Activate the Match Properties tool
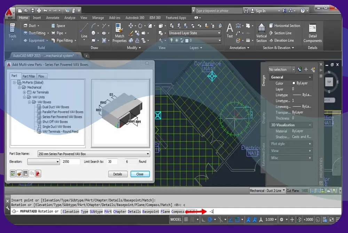The height and width of the screenshot is (233, 348). [x=119, y=33]
